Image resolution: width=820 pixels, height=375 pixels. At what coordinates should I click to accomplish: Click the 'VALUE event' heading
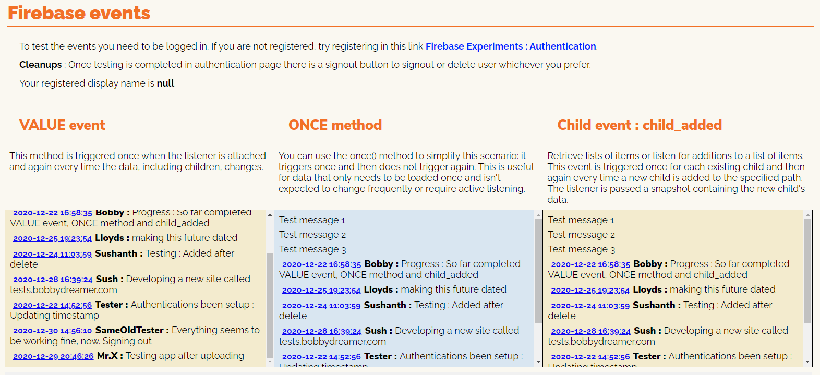(x=62, y=125)
